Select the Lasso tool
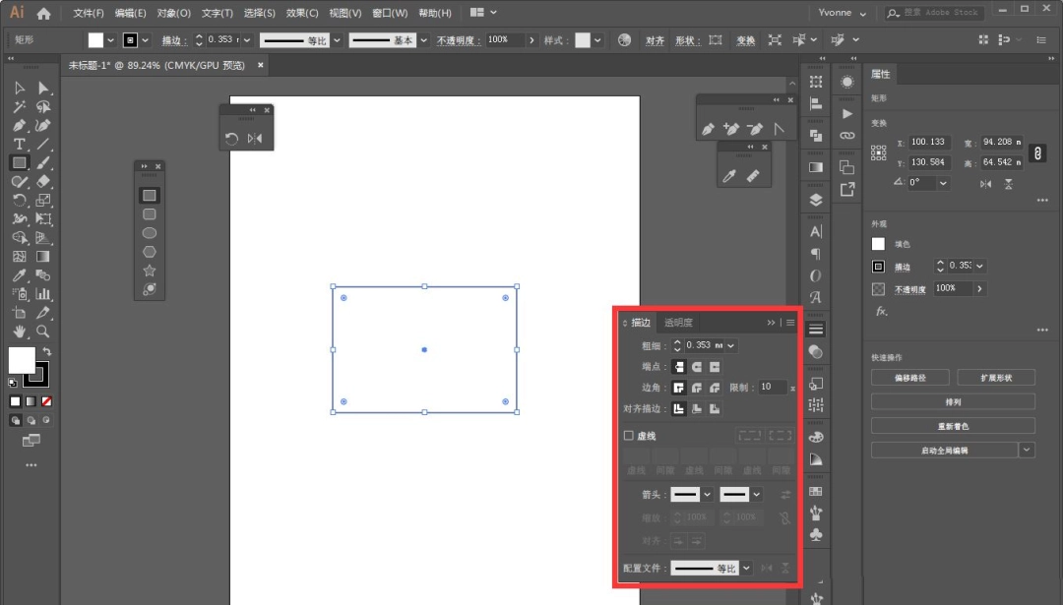Viewport: 1063px width, 605px height. tap(42, 107)
